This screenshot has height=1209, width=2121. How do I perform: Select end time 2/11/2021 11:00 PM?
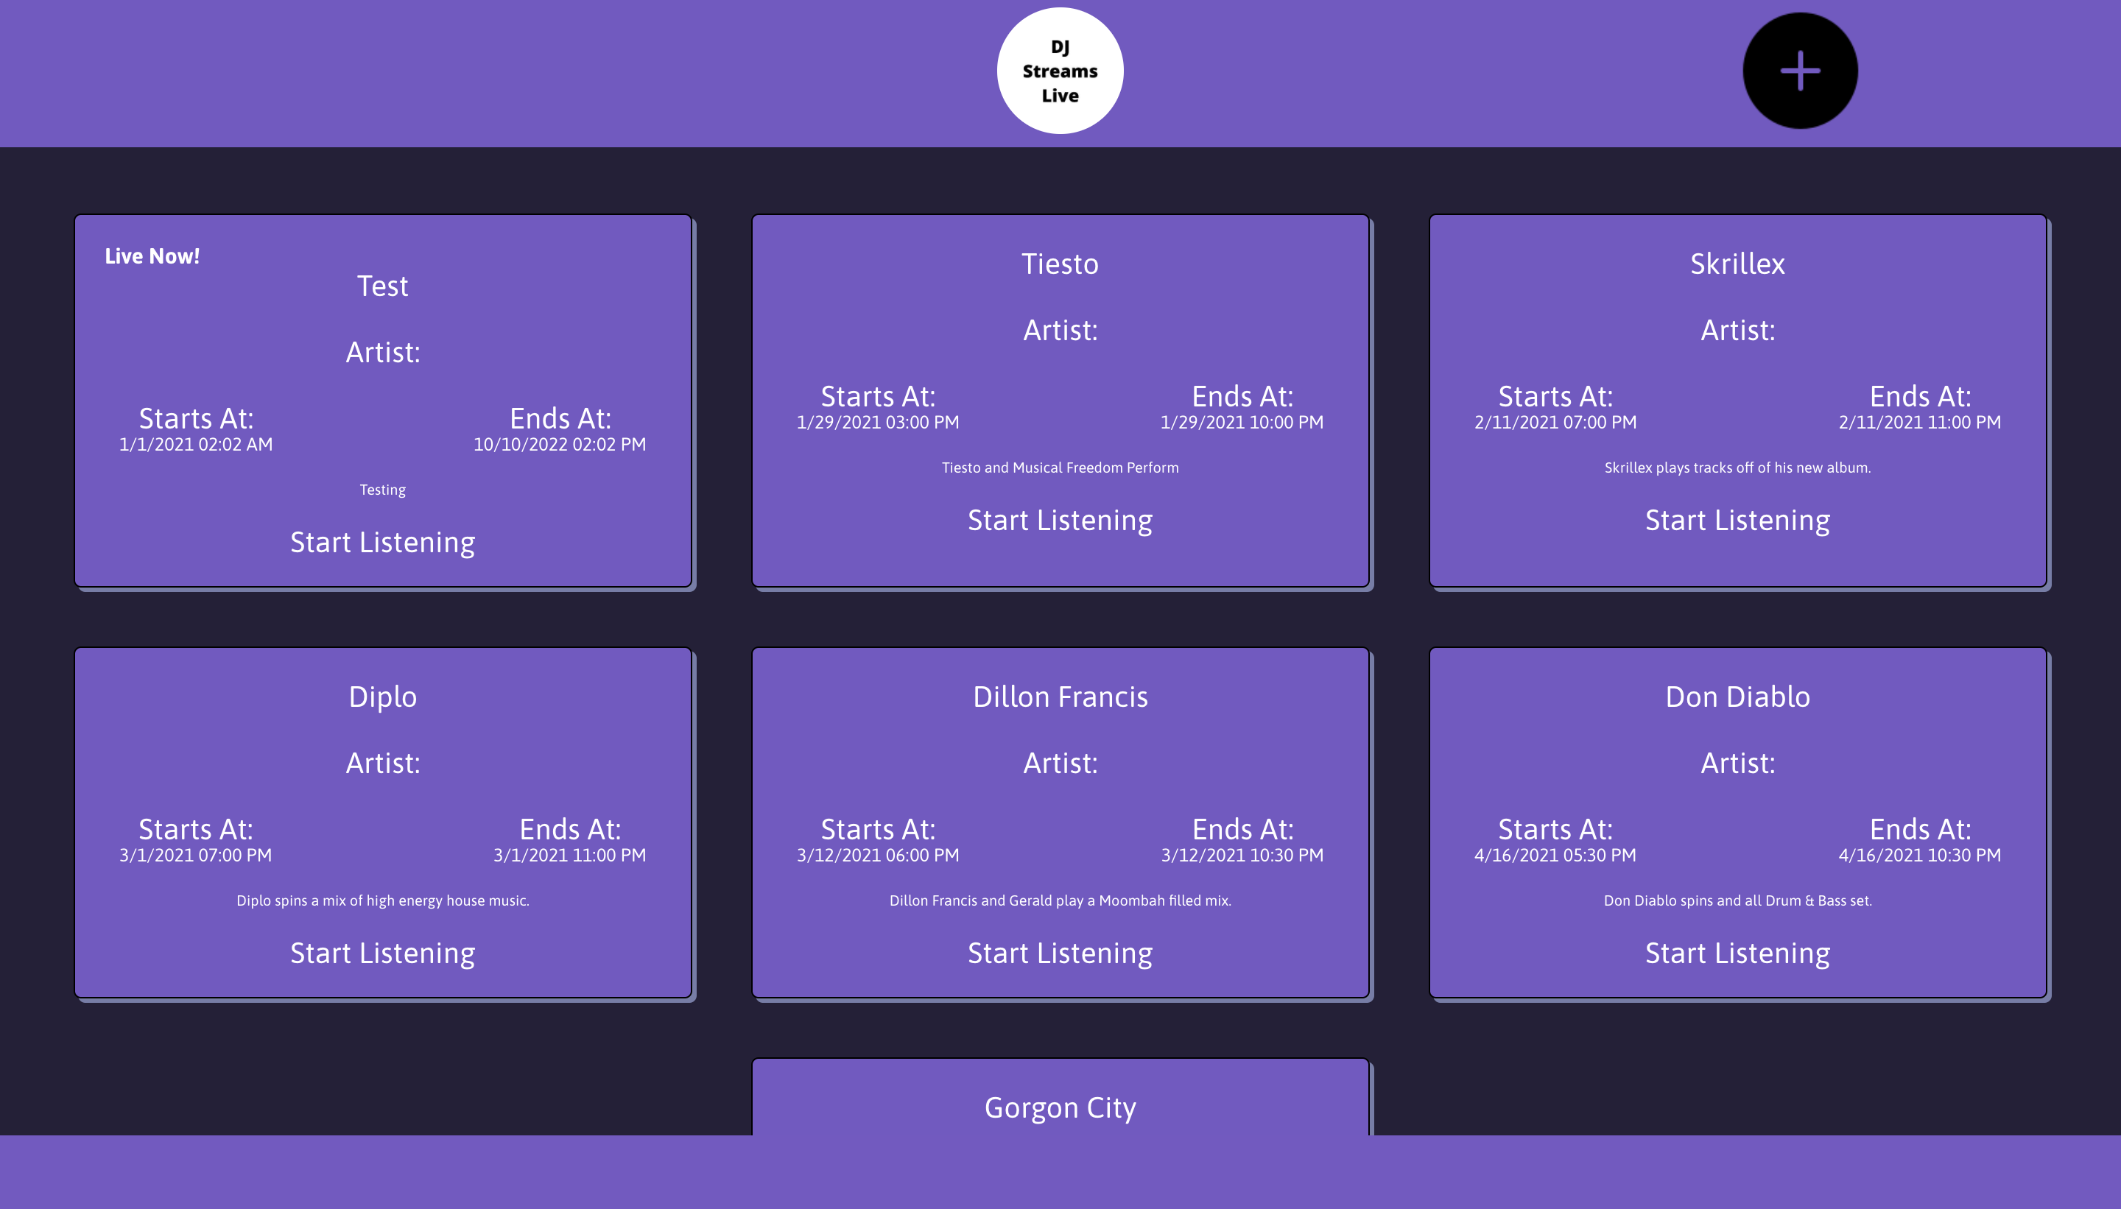[x=1919, y=422]
